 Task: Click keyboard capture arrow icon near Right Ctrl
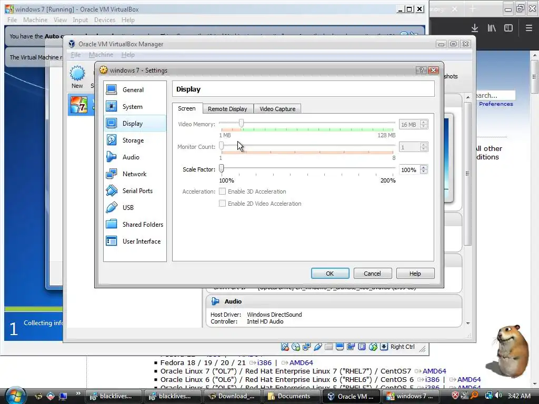point(384,347)
